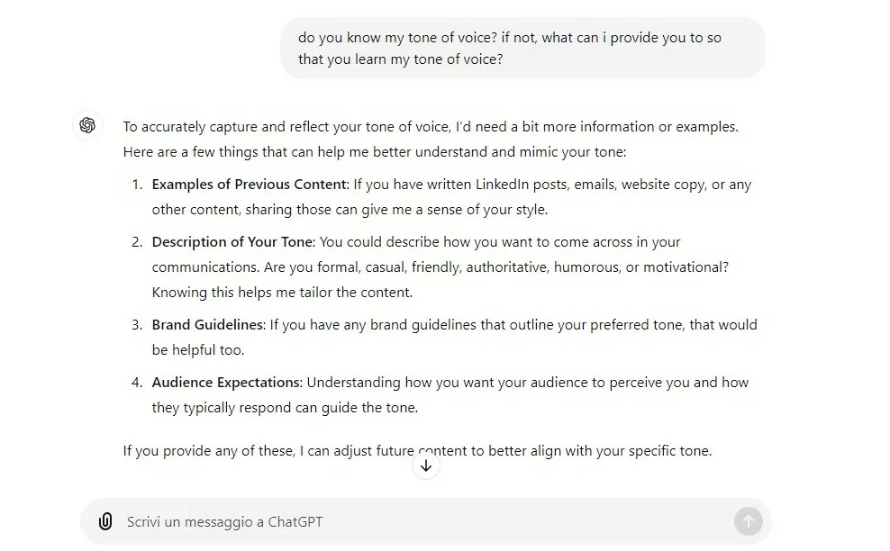Jump to newest message using the down arrow
Image resolution: width=890 pixels, height=551 pixels.
pos(426,465)
